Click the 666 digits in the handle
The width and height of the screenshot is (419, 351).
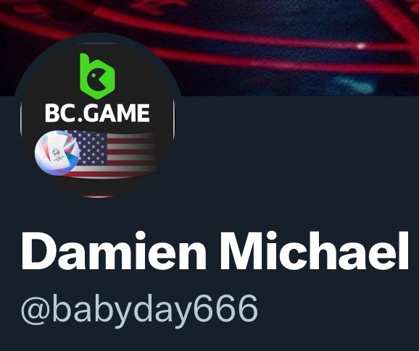tap(225, 308)
